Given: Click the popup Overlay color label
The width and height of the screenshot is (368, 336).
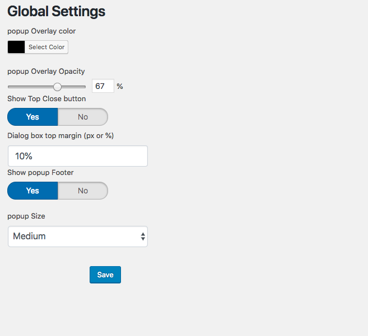Looking at the screenshot, I should (x=41, y=31).
